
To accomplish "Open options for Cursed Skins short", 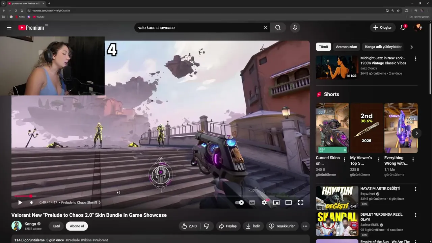I will point(345,159).
